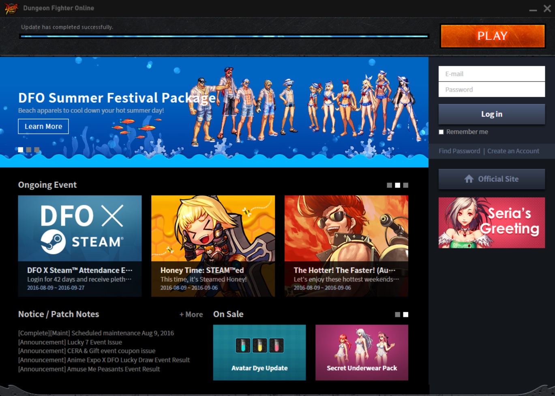Image resolution: width=555 pixels, height=396 pixels.
Task: Show the third Ongoing Event page
Action: pos(406,185)
